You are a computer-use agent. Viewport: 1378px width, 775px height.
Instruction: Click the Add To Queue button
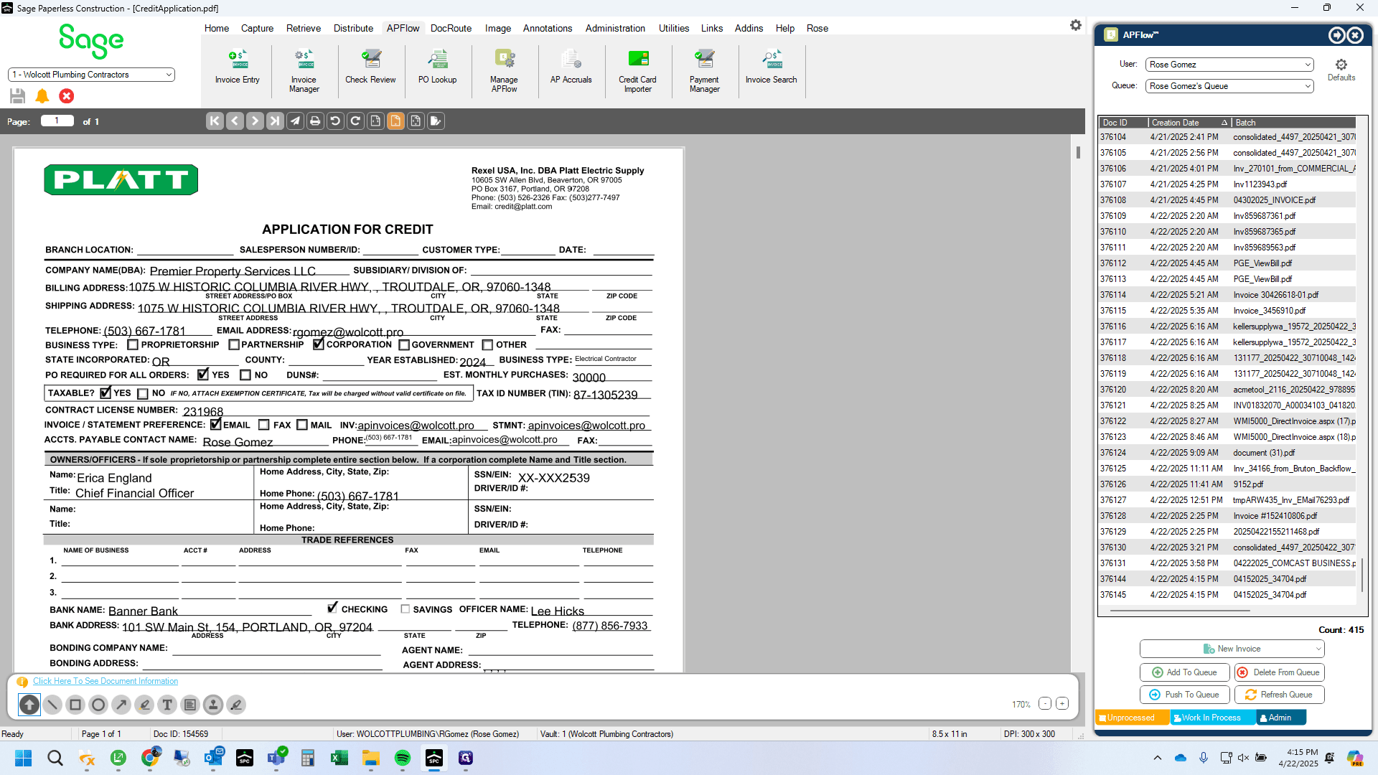coord(1185,672)
